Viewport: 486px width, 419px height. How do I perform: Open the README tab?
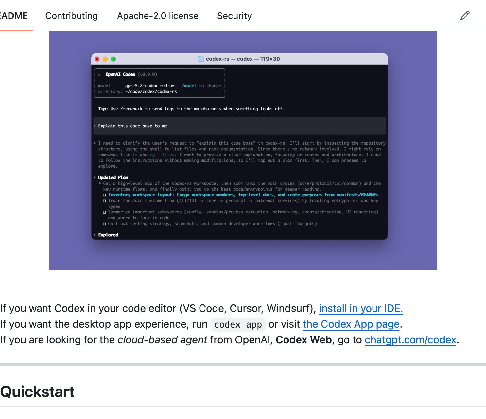point(14,16)
